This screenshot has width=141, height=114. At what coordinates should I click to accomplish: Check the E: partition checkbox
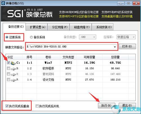pos(8,74)
